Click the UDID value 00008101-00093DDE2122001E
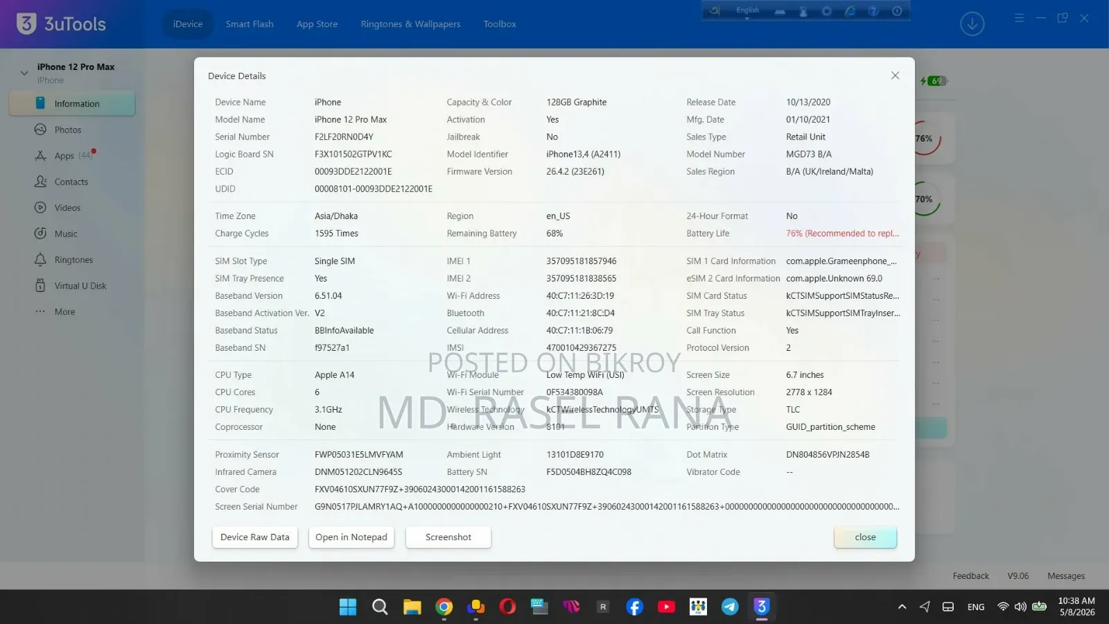 pyautogui.click(x=374, y=189)
